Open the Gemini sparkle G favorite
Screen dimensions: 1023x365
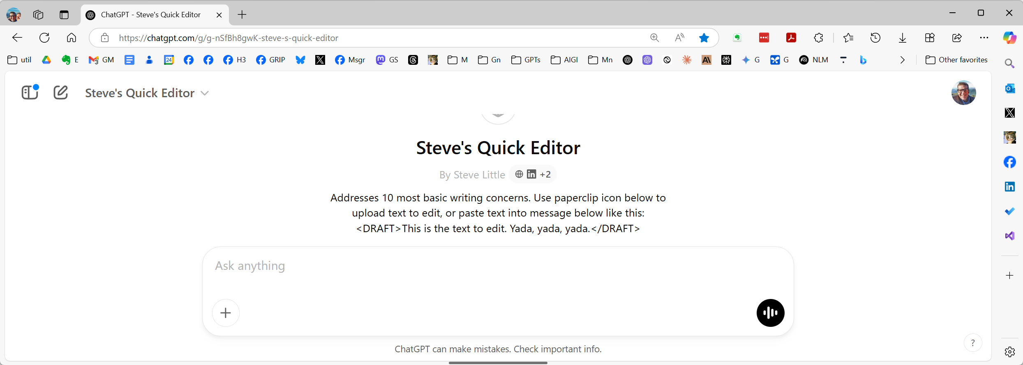pyautogui.click(x=751, y=60)
